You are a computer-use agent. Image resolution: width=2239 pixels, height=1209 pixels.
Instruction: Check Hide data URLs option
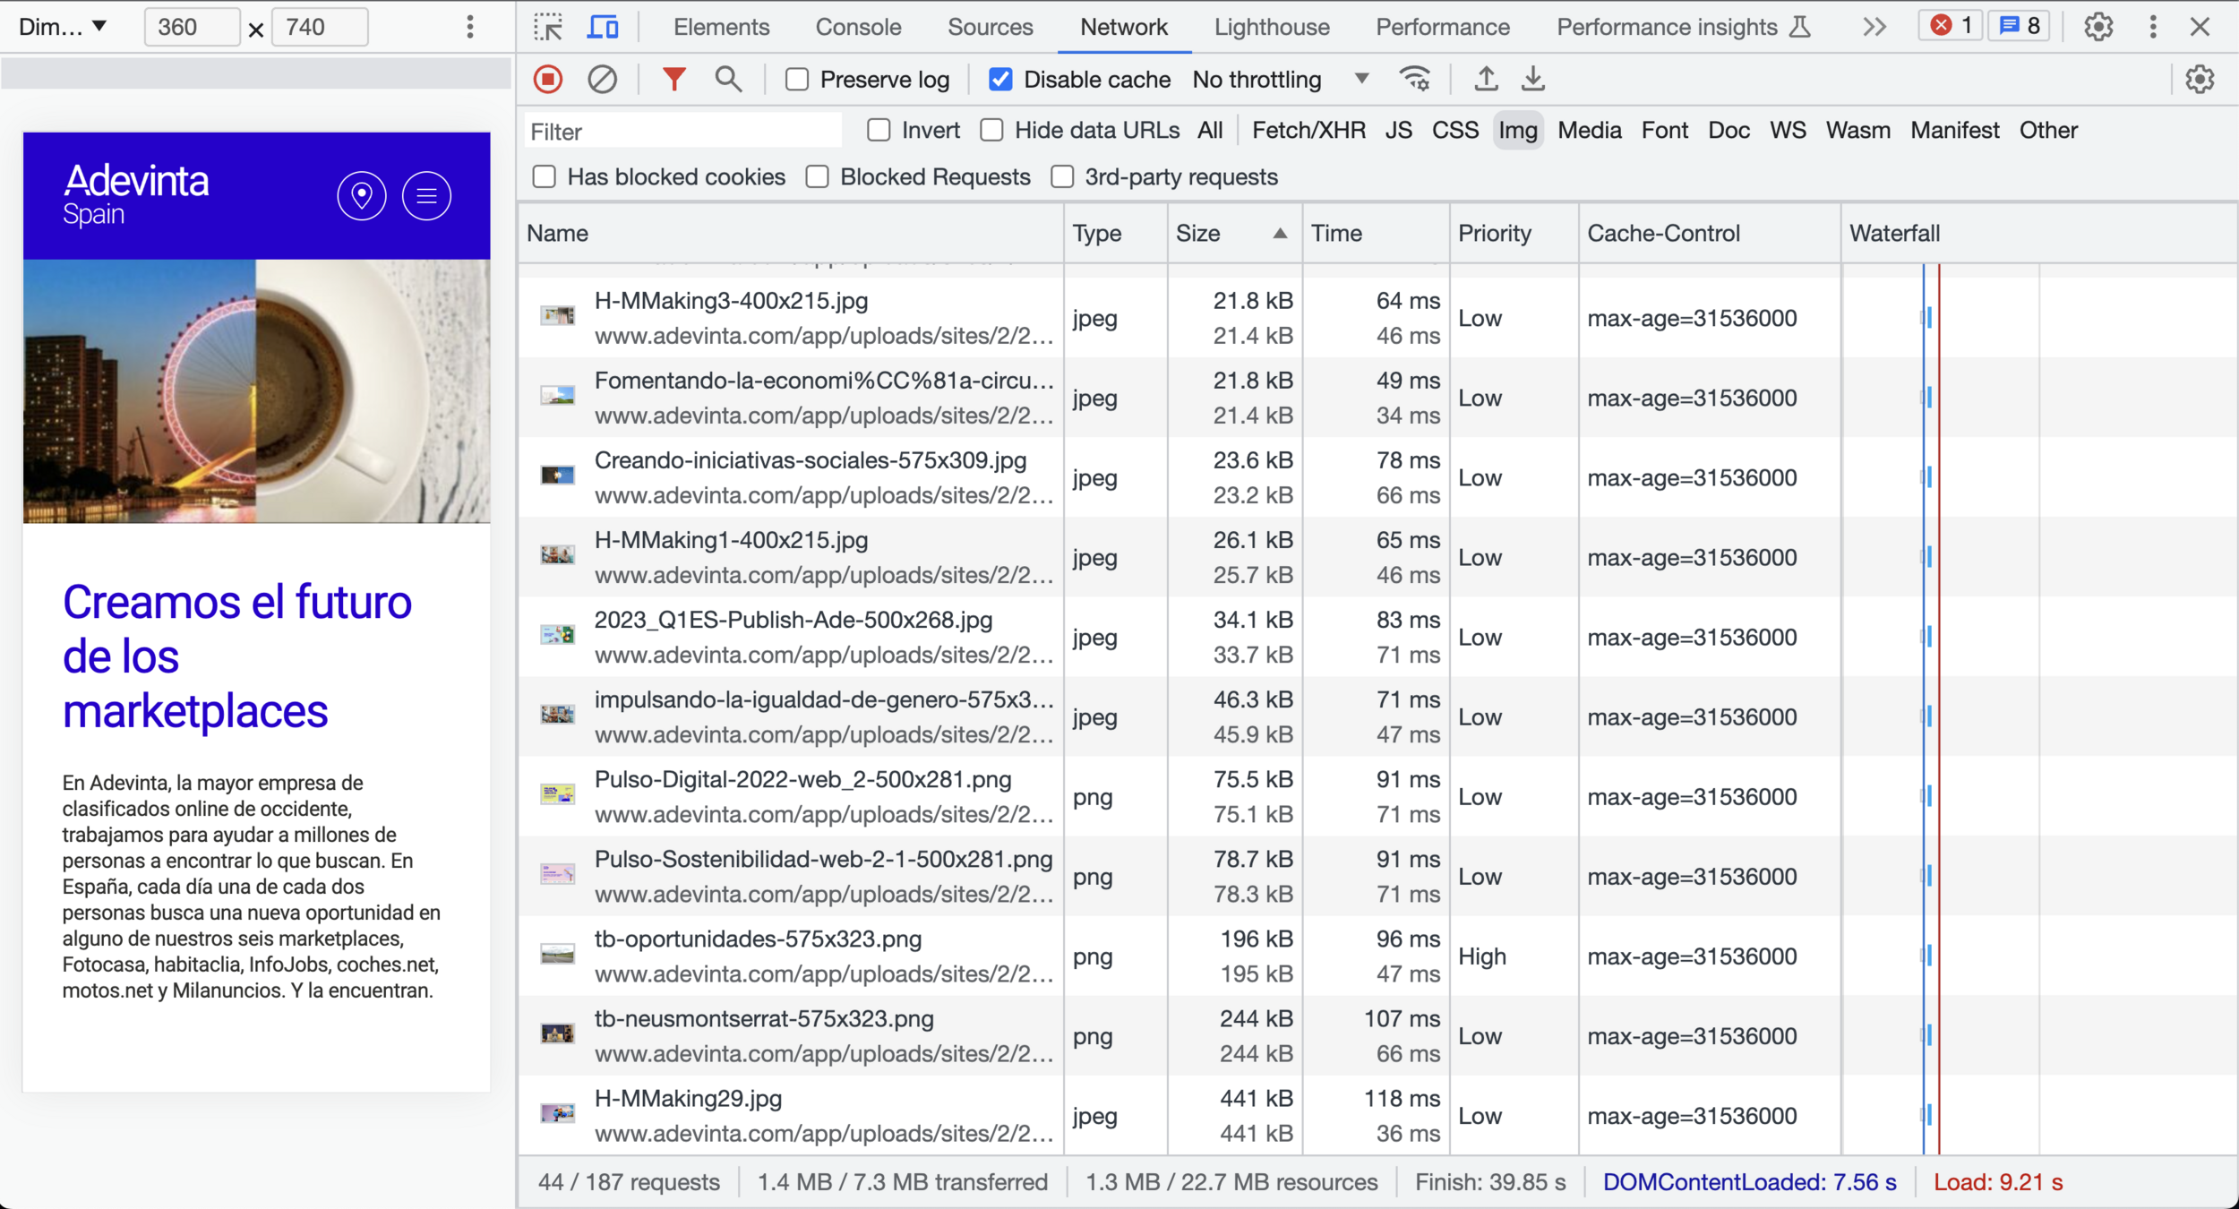click(x=991, y=131)
